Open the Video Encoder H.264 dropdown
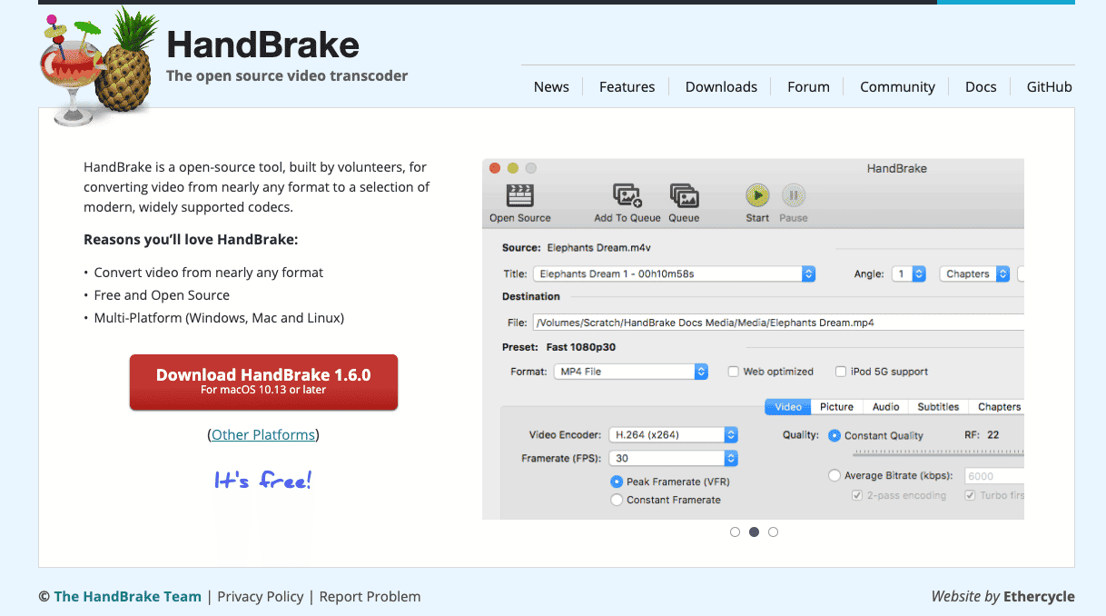Viewport: 1106px width, 616px height. (673, 434)
